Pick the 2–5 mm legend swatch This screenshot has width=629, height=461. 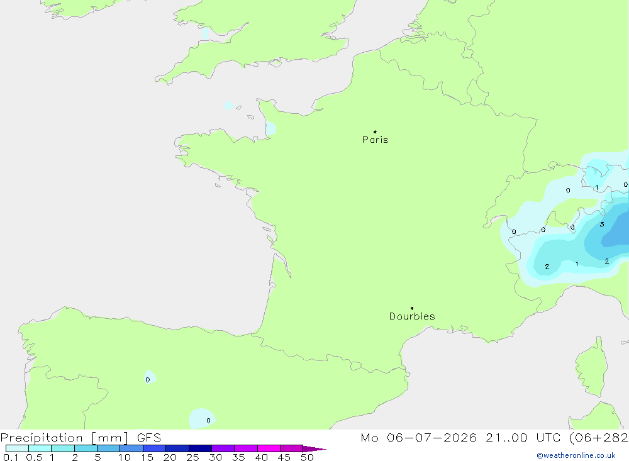pos(86,448)
